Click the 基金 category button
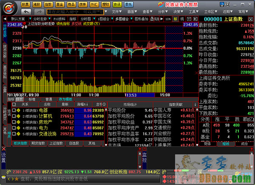 pyautogui.click(x=59, y=4)
